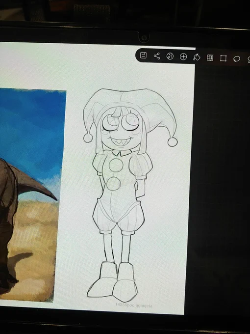The image size is (250, 334).
Task: Select the square transform tool
Action: point(223,58)
